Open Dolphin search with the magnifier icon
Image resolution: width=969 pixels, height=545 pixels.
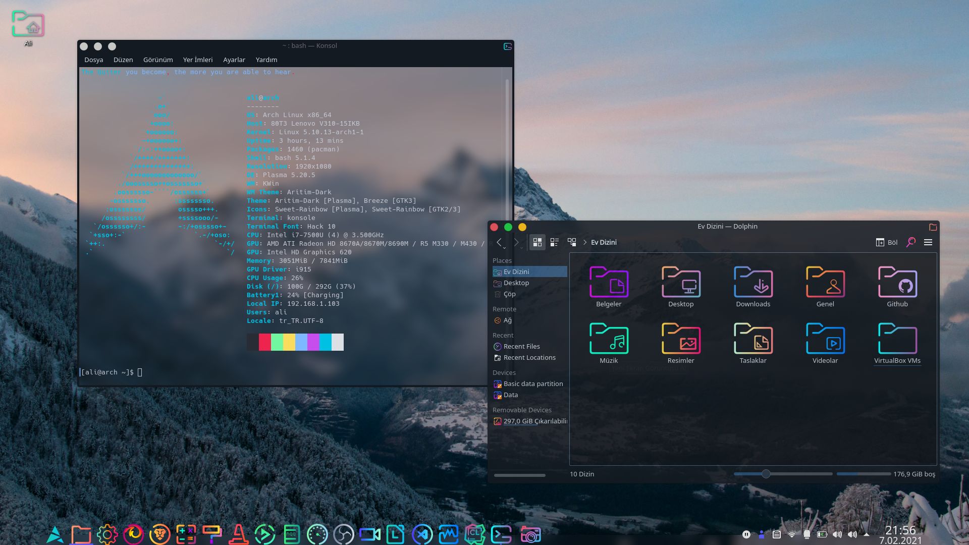pos(910,242)
